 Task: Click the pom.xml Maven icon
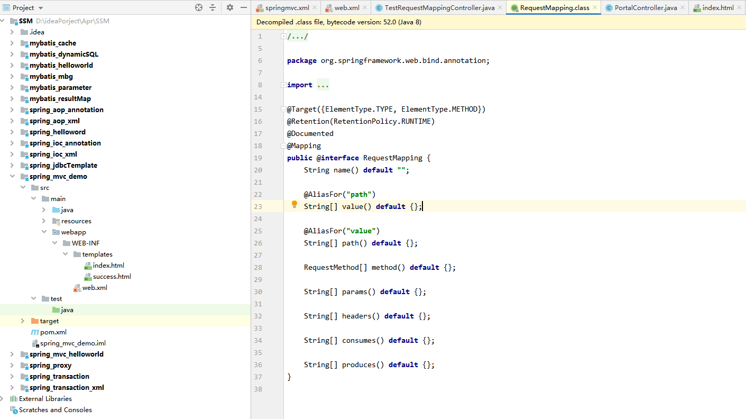(35, 332)
